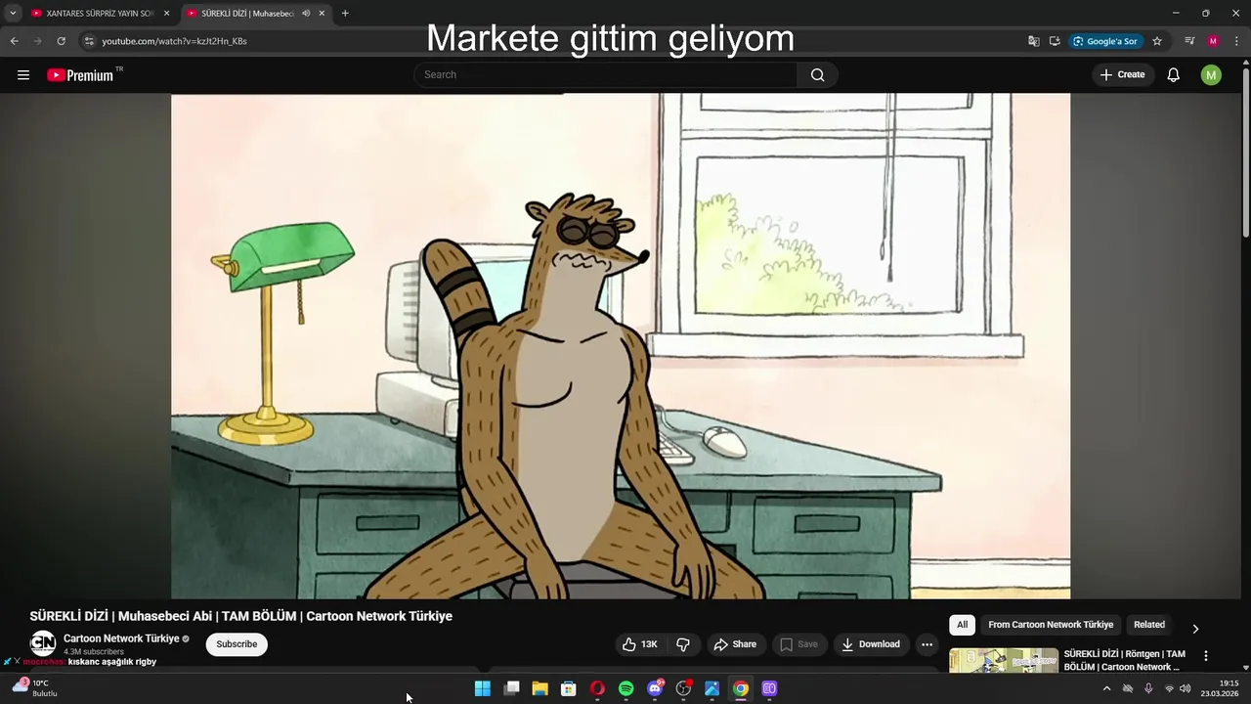The width and height of the screenshot is (1251, 704).
Task: Open Task View on taskbar
Action: coord(511,688)
